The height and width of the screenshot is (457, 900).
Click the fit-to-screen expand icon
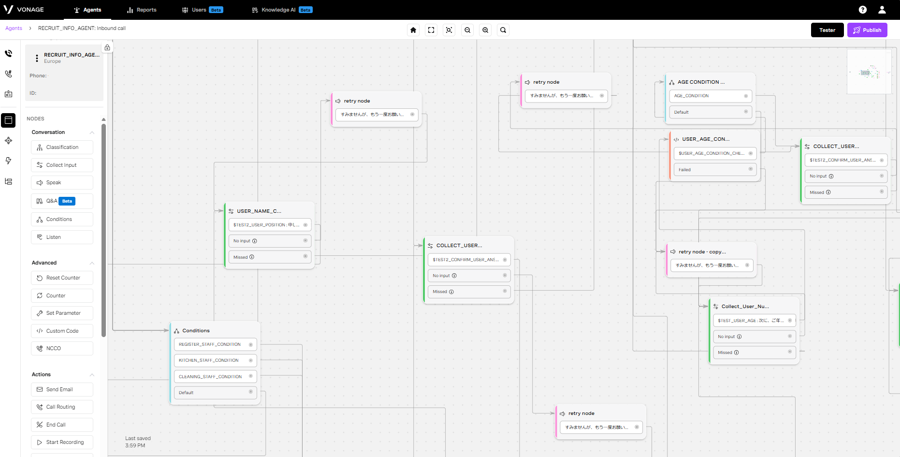coord(431,30)
